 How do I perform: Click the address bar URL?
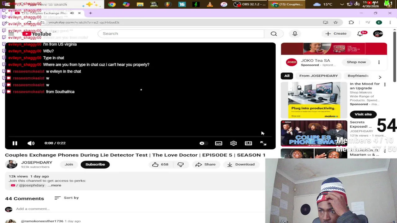click(x=84, y=22)
